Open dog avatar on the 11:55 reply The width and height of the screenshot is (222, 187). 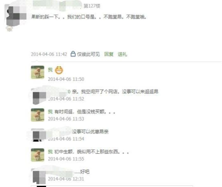pyautogui.click(x=37, y=155)
